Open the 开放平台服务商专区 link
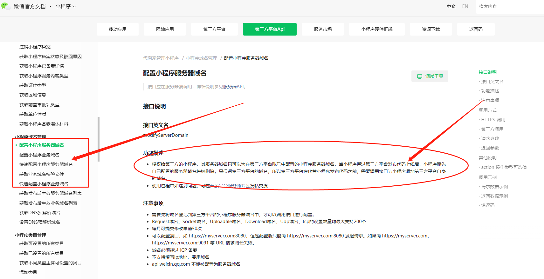This screenshot has height=279, width=544. tap(230, 186)
